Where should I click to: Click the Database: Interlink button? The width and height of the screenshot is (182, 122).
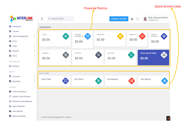(119, 19)
